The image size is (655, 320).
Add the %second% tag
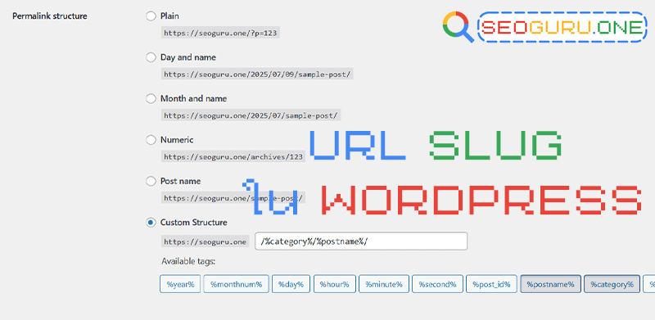[438, 284]
